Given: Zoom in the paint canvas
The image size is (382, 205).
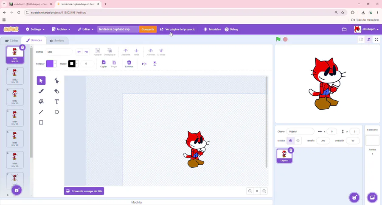Looking at the screenshot, I should coord(264,191).
